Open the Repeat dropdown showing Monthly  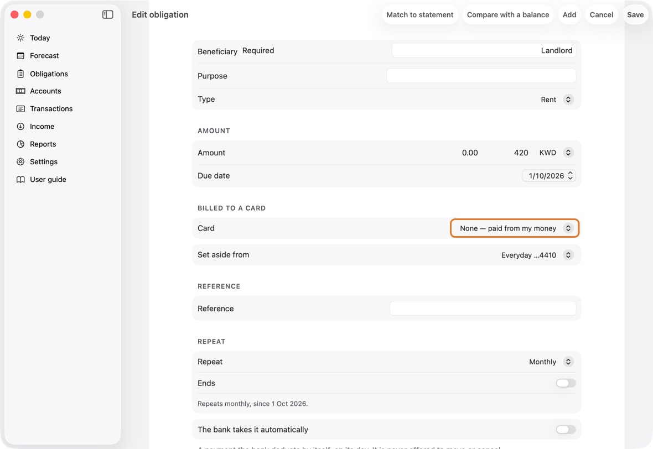551,362
